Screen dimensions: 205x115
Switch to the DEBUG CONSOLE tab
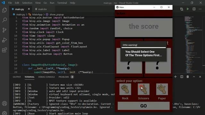click(x=46, y=77)
